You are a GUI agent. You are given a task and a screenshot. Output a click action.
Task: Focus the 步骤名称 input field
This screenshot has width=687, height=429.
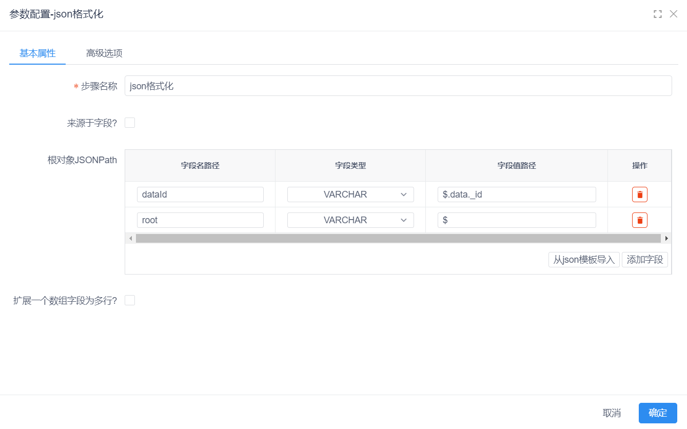tap(398, 86)
